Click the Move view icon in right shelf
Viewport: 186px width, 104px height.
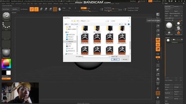coord(158,70)
